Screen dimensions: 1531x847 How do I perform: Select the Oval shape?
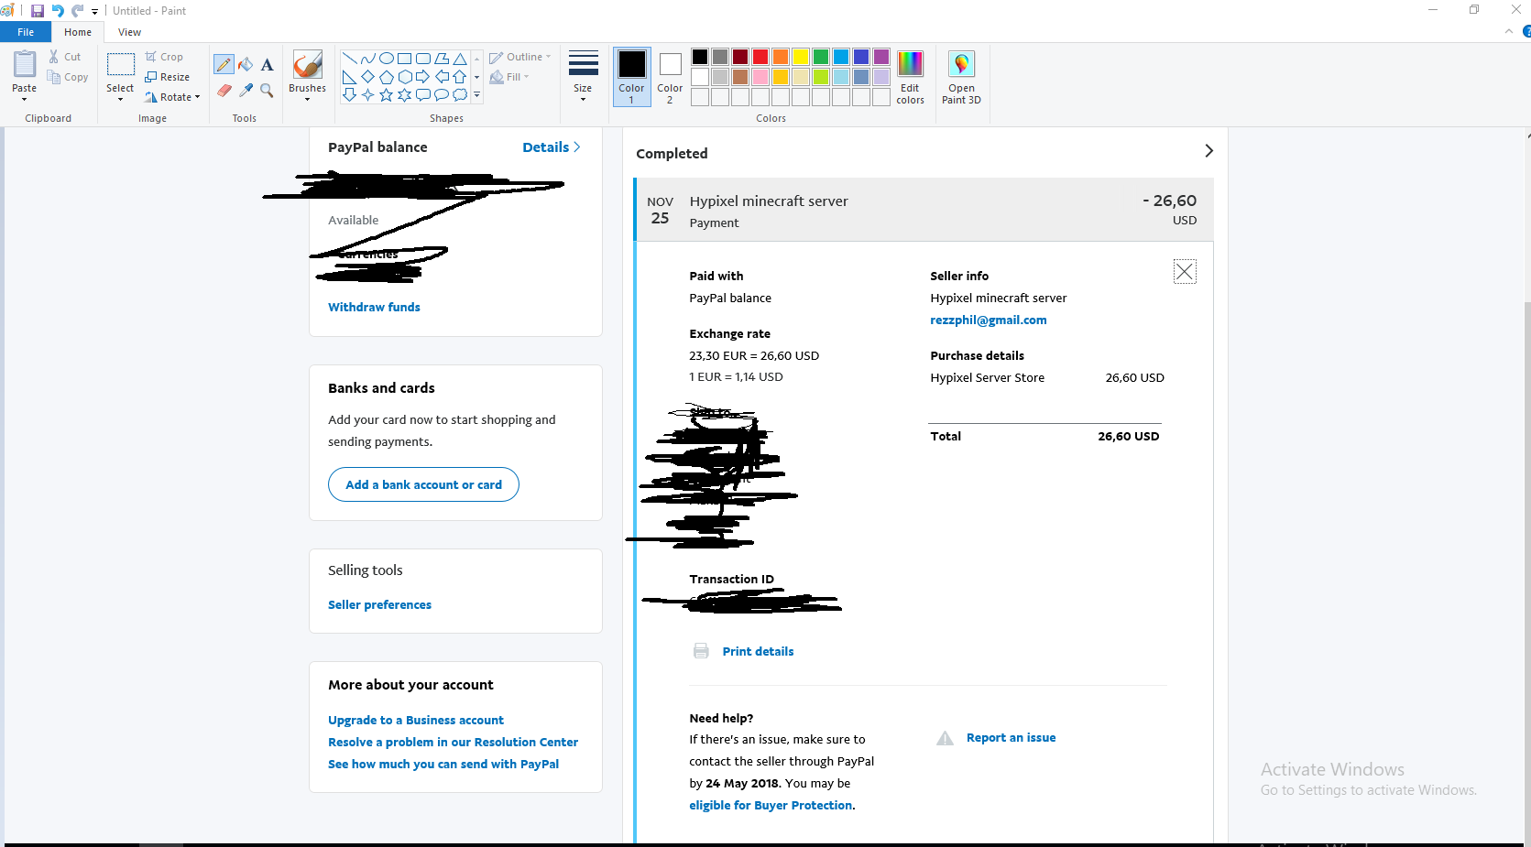pos(386,59)
